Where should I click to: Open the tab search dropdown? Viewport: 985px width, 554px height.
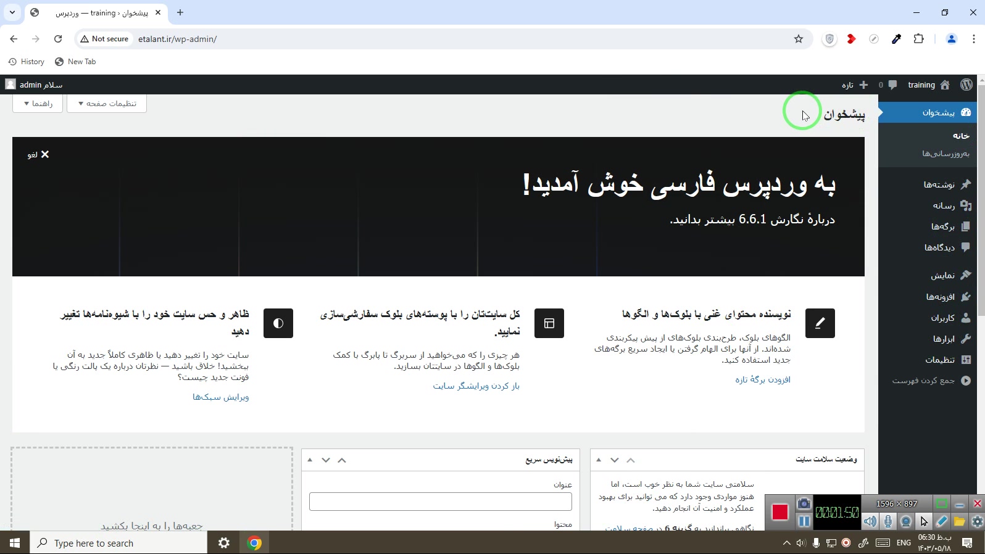[12, 12]
